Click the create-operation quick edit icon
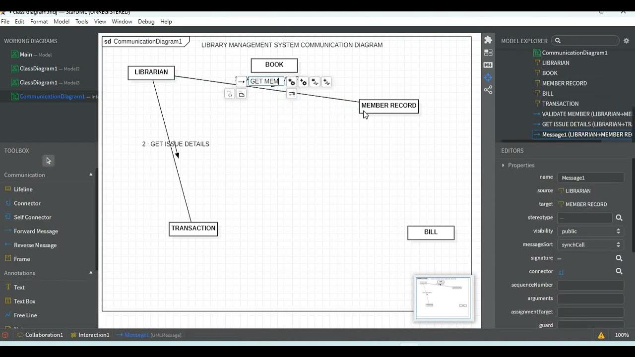Viewport: 635px width, 357px height. (x=303, y=82)
